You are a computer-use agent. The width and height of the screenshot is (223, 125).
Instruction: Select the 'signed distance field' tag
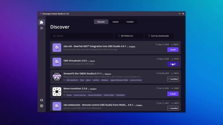pyautogui.click(x=119, y=80)
